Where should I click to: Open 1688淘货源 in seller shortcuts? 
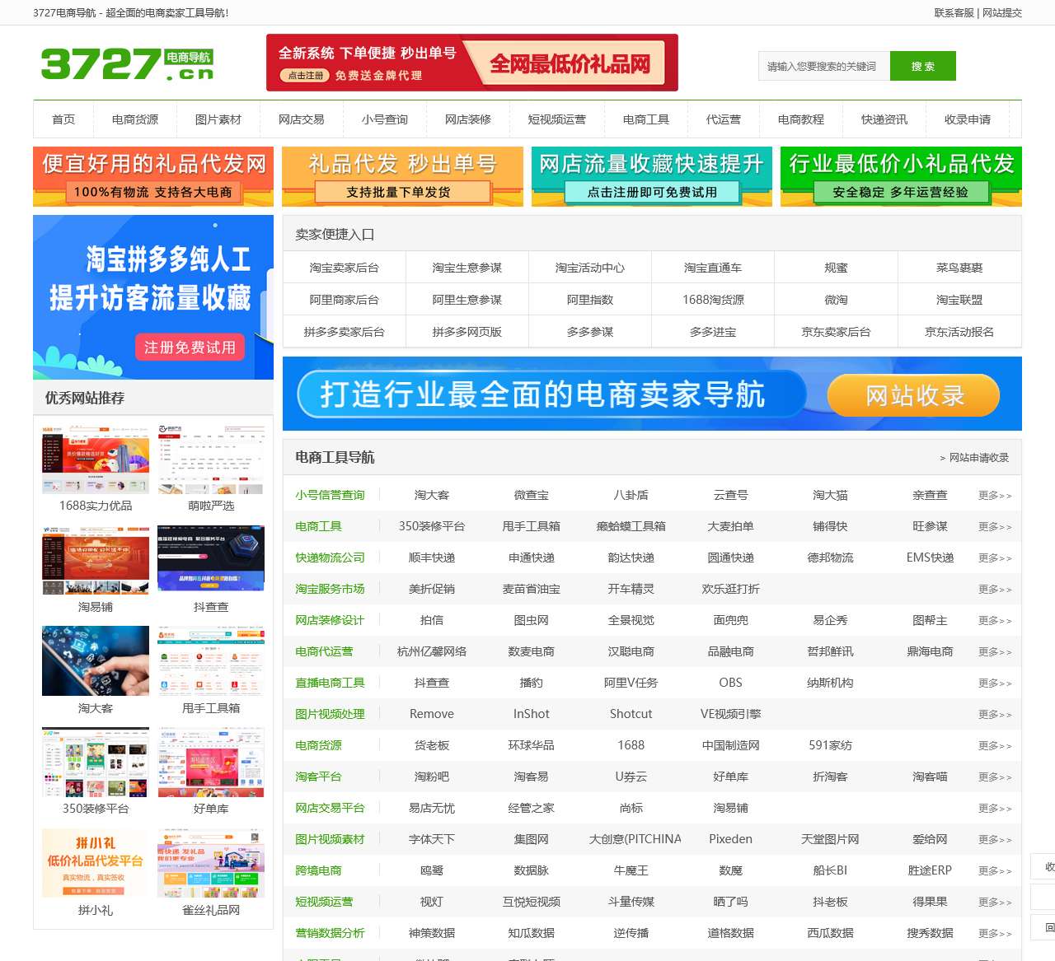click(x=713, y=300)
